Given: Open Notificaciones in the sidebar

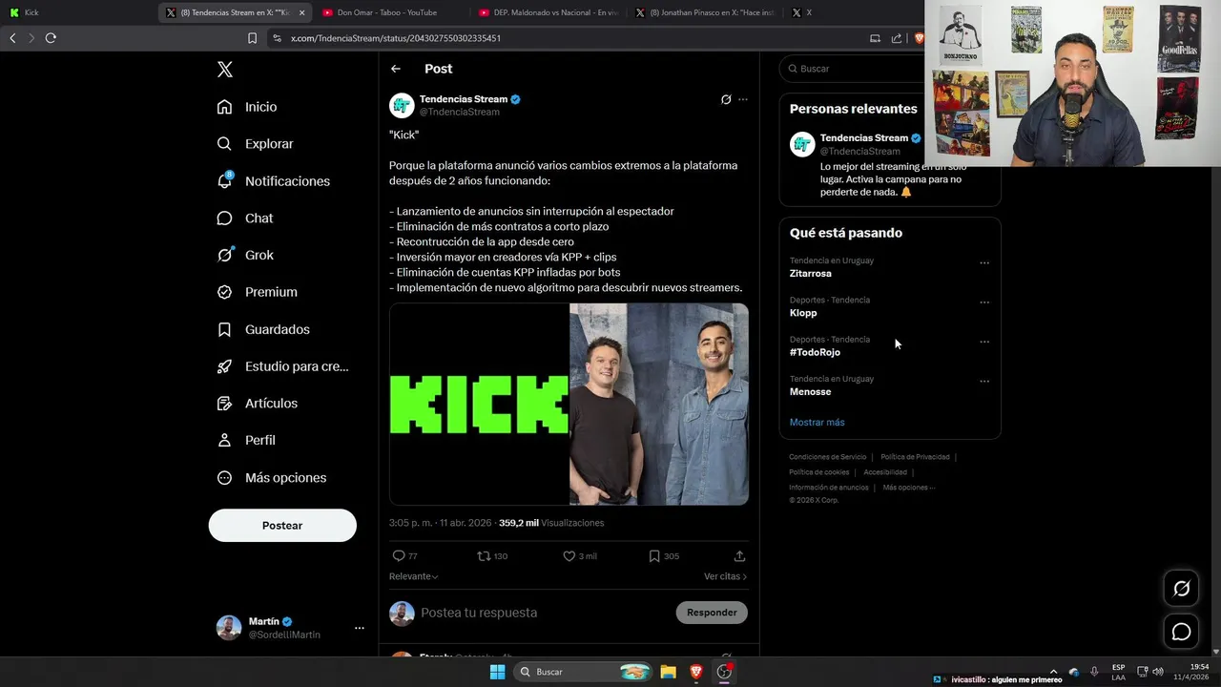Looking at the screenshot, I should pyautogui.click(x=273, y=181).
